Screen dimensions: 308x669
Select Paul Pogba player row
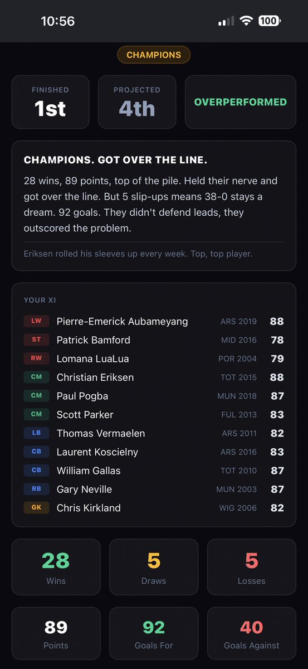pyautogui.click(x=154, y=396)
